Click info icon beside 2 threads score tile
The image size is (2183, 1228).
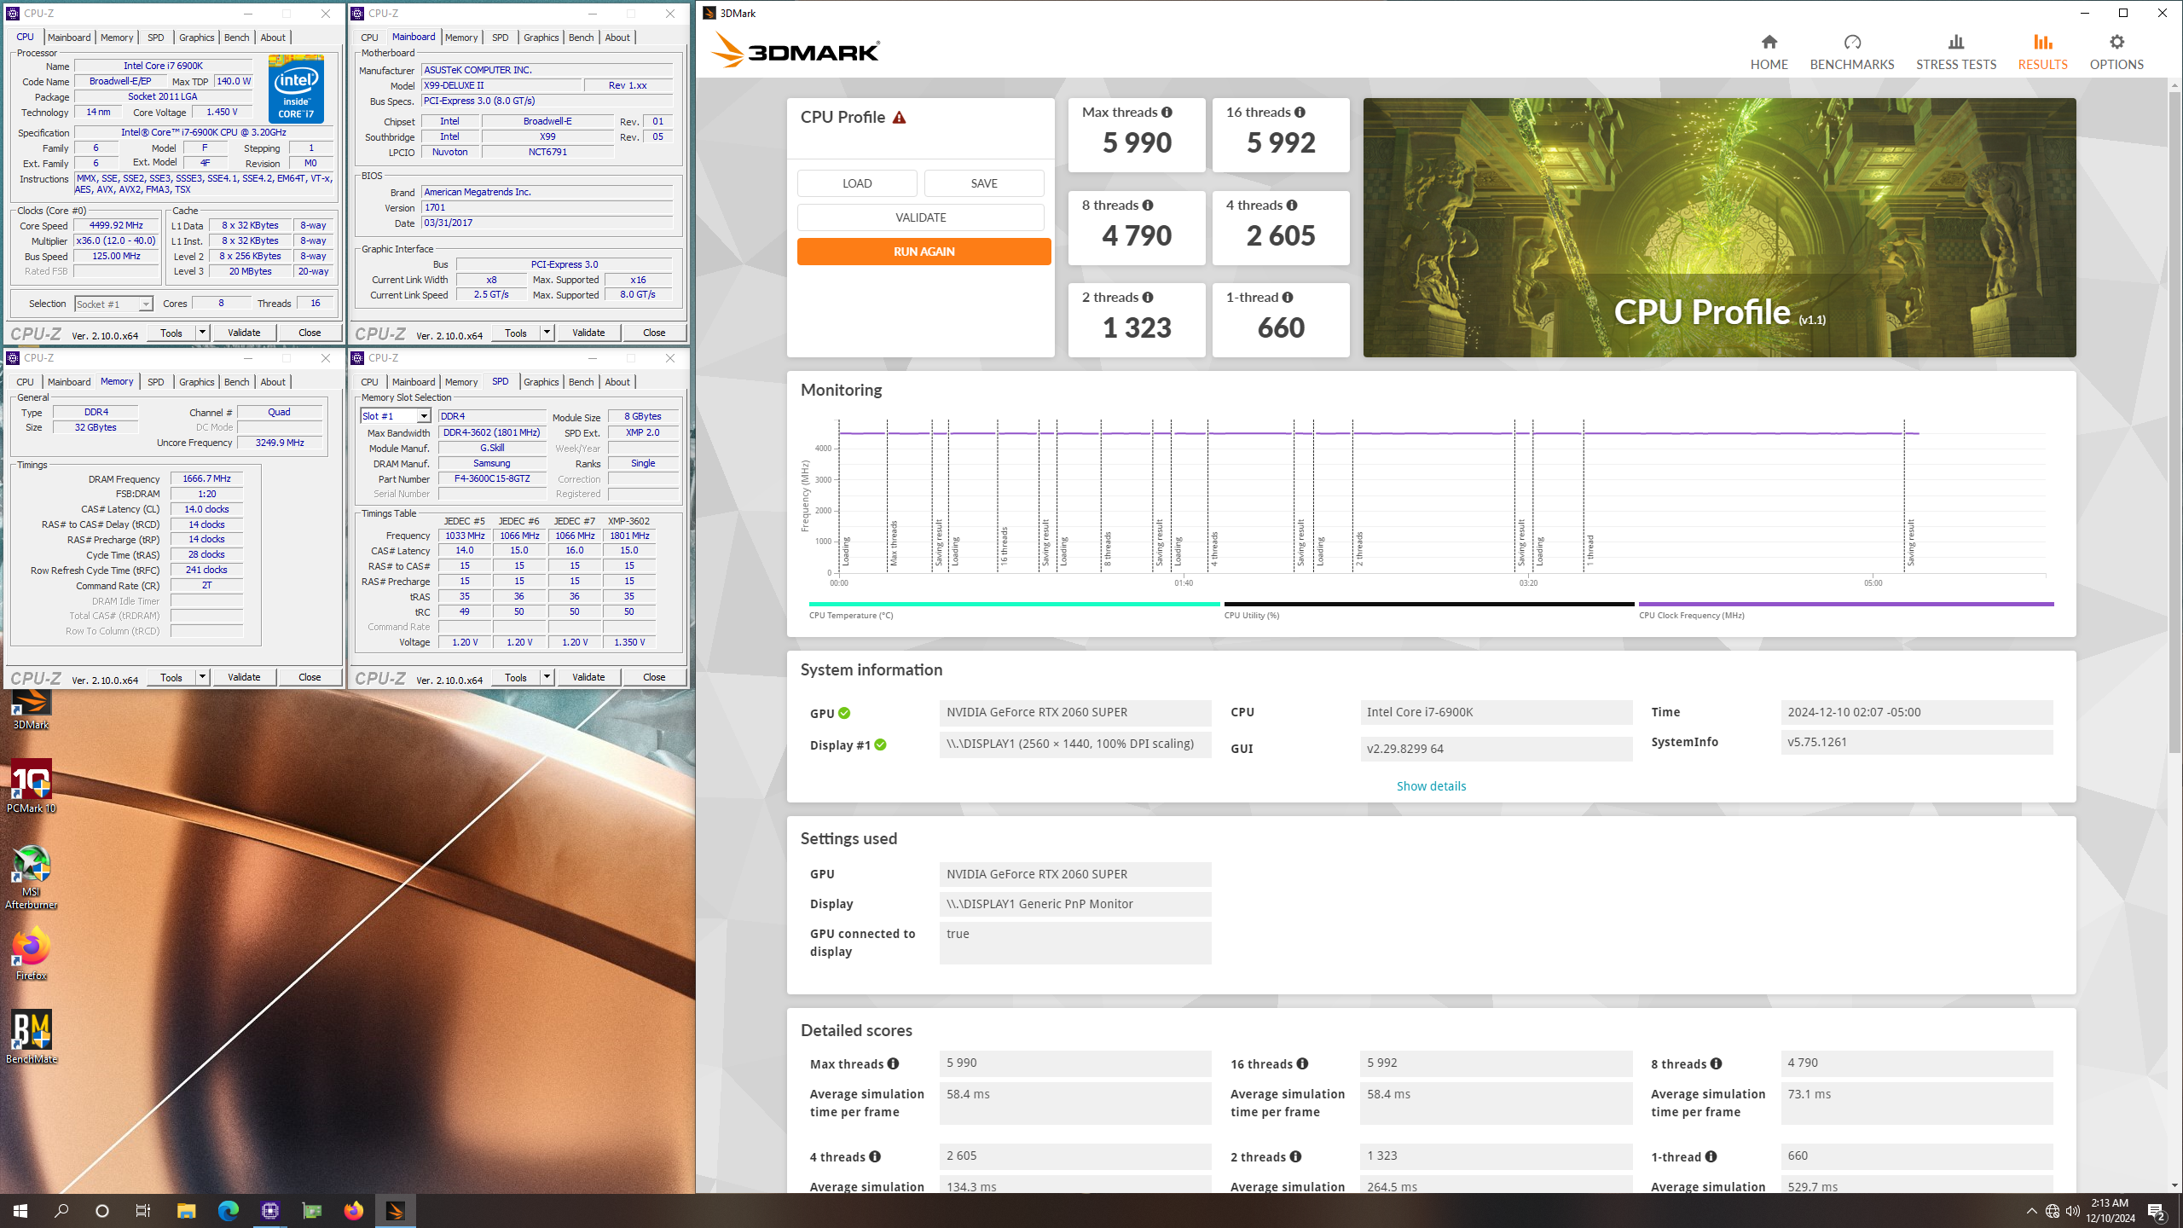pos(1148,298)
